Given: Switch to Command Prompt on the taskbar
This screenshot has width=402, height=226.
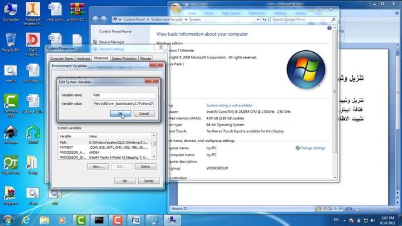Looking at the screenshot, I should tap(99, 220).
